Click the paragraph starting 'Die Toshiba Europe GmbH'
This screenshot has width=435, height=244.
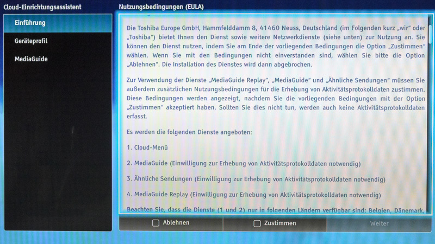coord(276,46)
